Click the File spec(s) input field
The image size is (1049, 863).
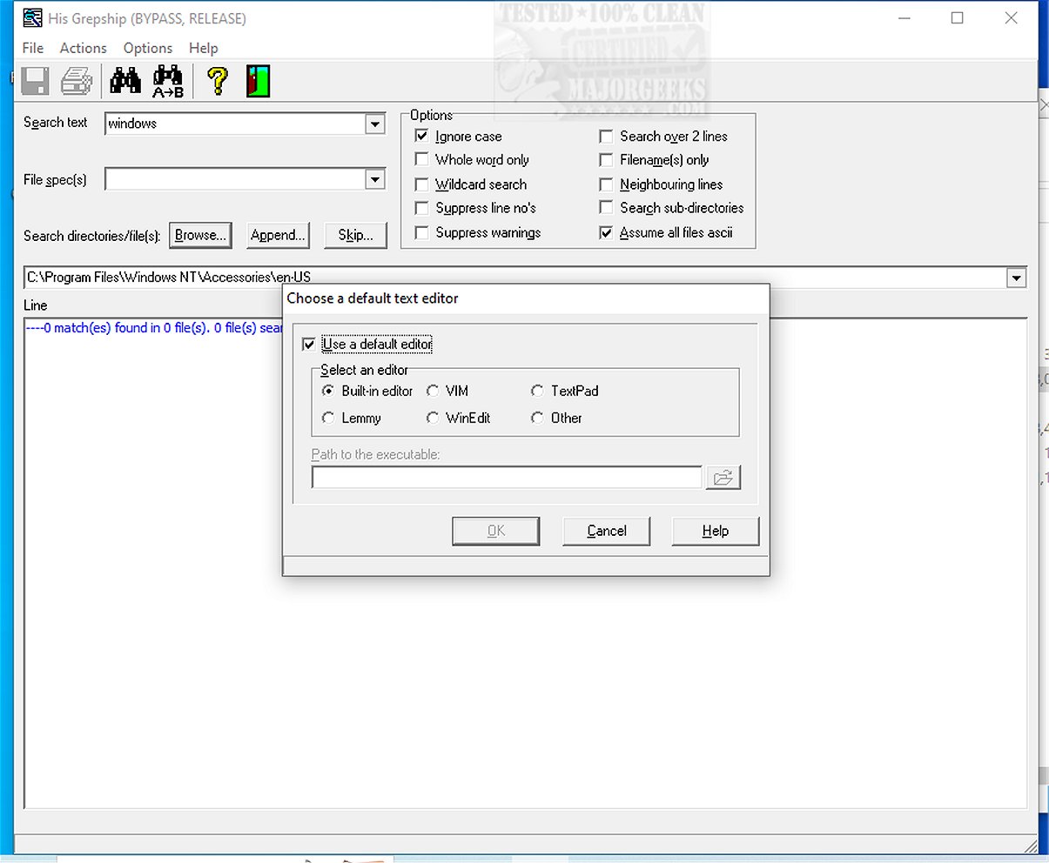[235, 180]
